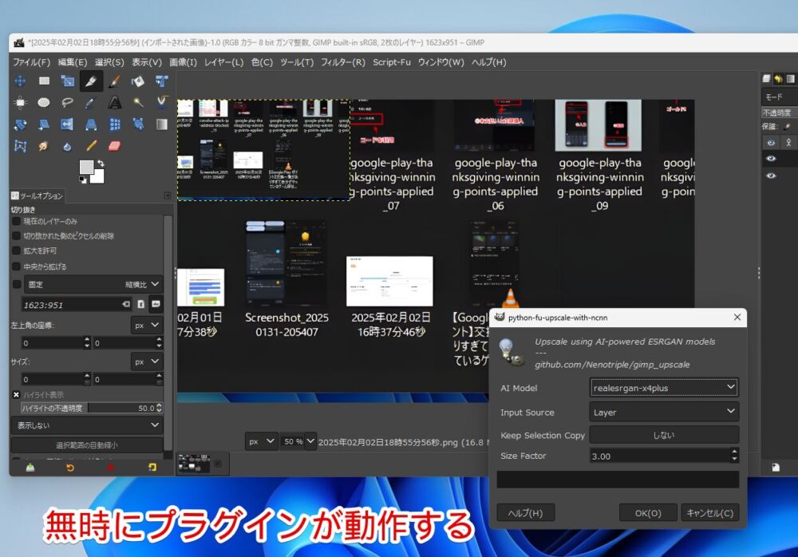
Task: Delete tool preset red icon
Action: coord(110,468)
